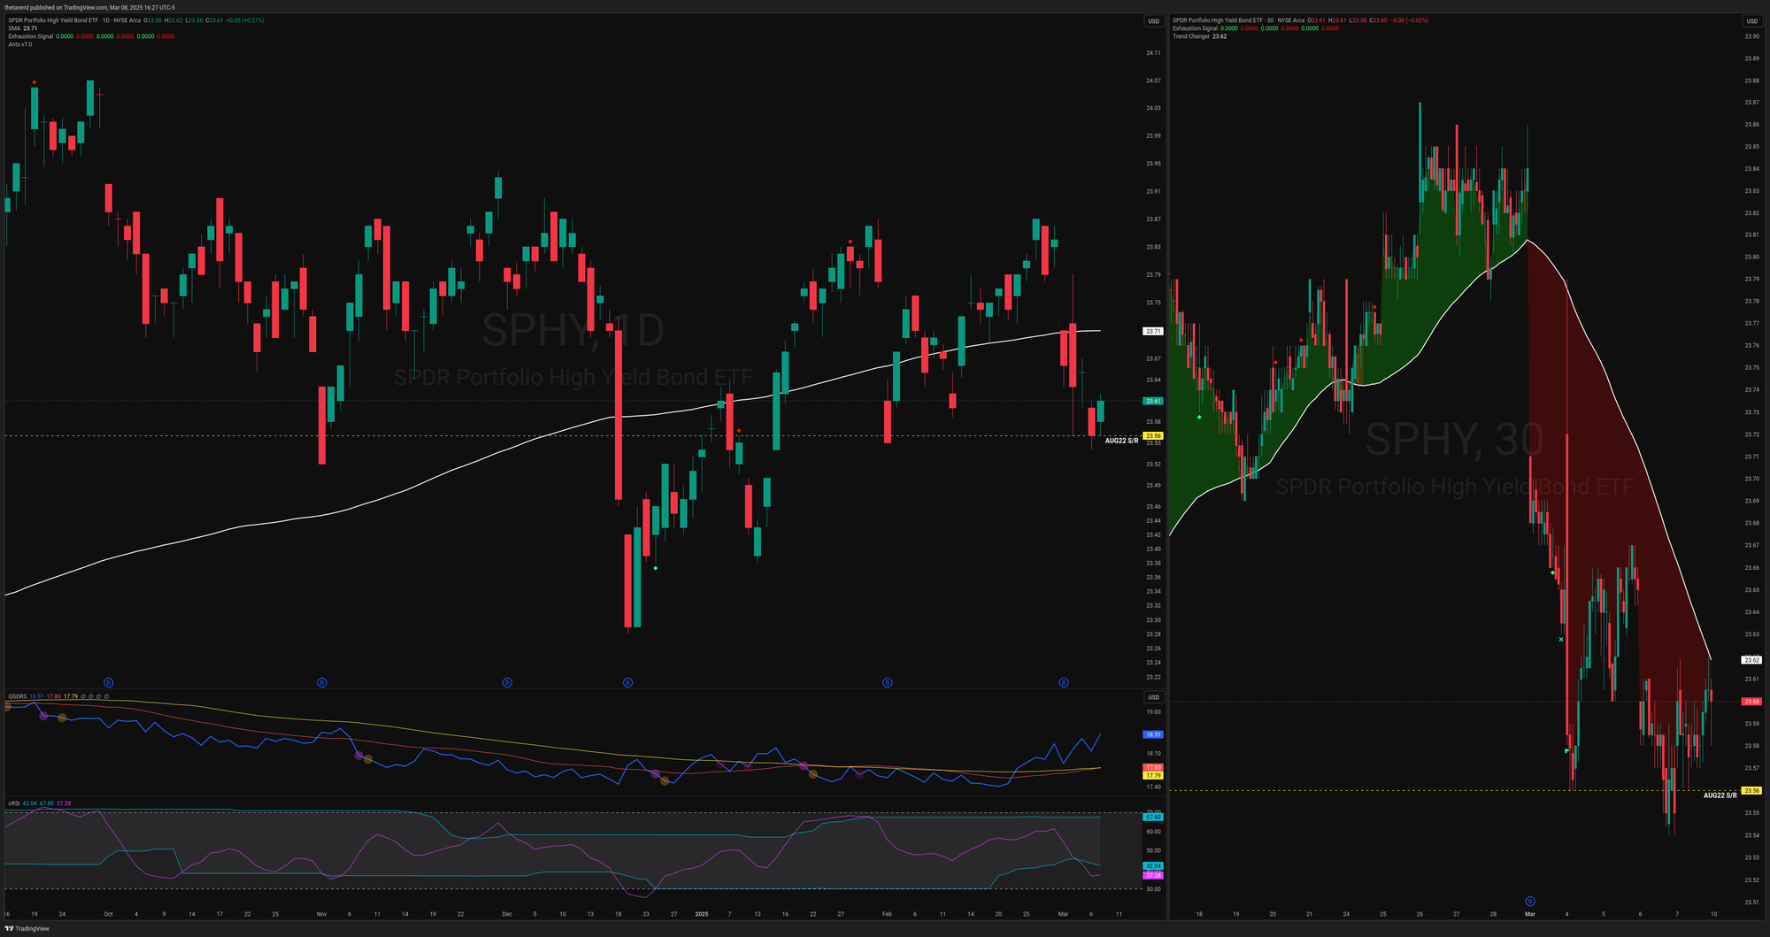The image size is (1770, 937).
Task: Click the yellow 17.79 QGDRS value label
Action: [x=1153, y=775]
